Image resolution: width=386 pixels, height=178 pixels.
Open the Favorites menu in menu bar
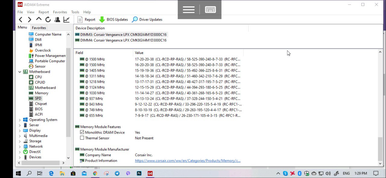[60, 12]
